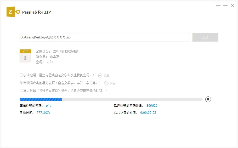Click the locked ZIP file icon
The height and width of the screenshot is (148, 238).
coord(25,56)
